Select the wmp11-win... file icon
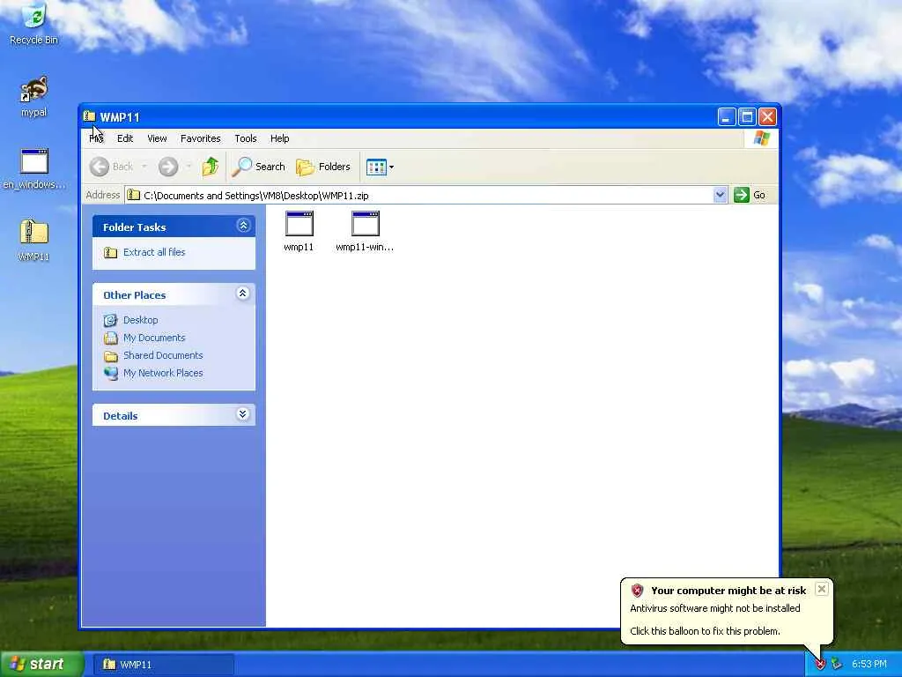The image size is (902, 677). point(365,232)
